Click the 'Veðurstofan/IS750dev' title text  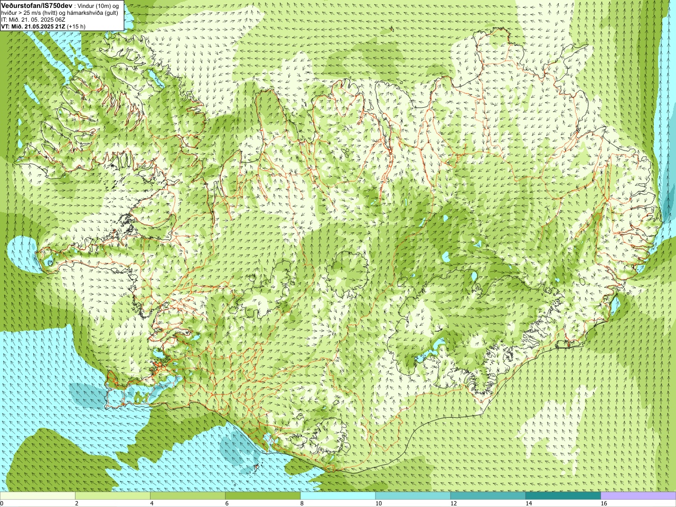click(37, 5)
